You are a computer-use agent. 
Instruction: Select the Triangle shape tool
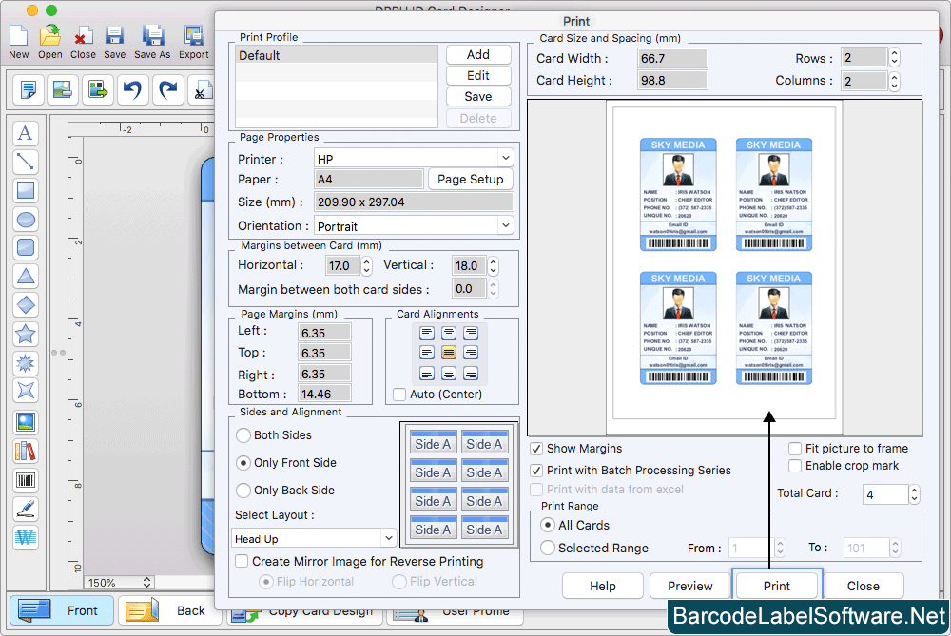26,276
